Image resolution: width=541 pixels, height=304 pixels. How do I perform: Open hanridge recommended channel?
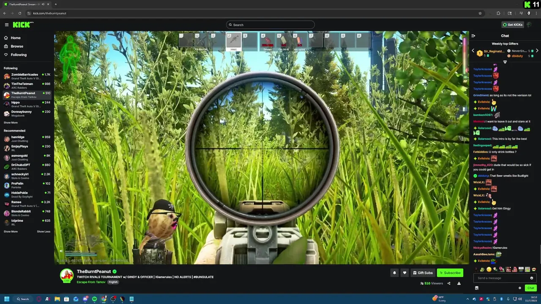tap(27, 139)
